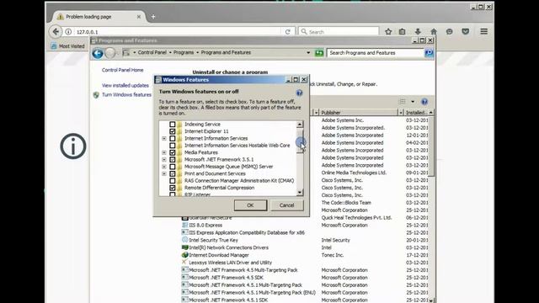539x303 pixels.
Task: Go back in Programs and Features window
Action: (98, 53)
